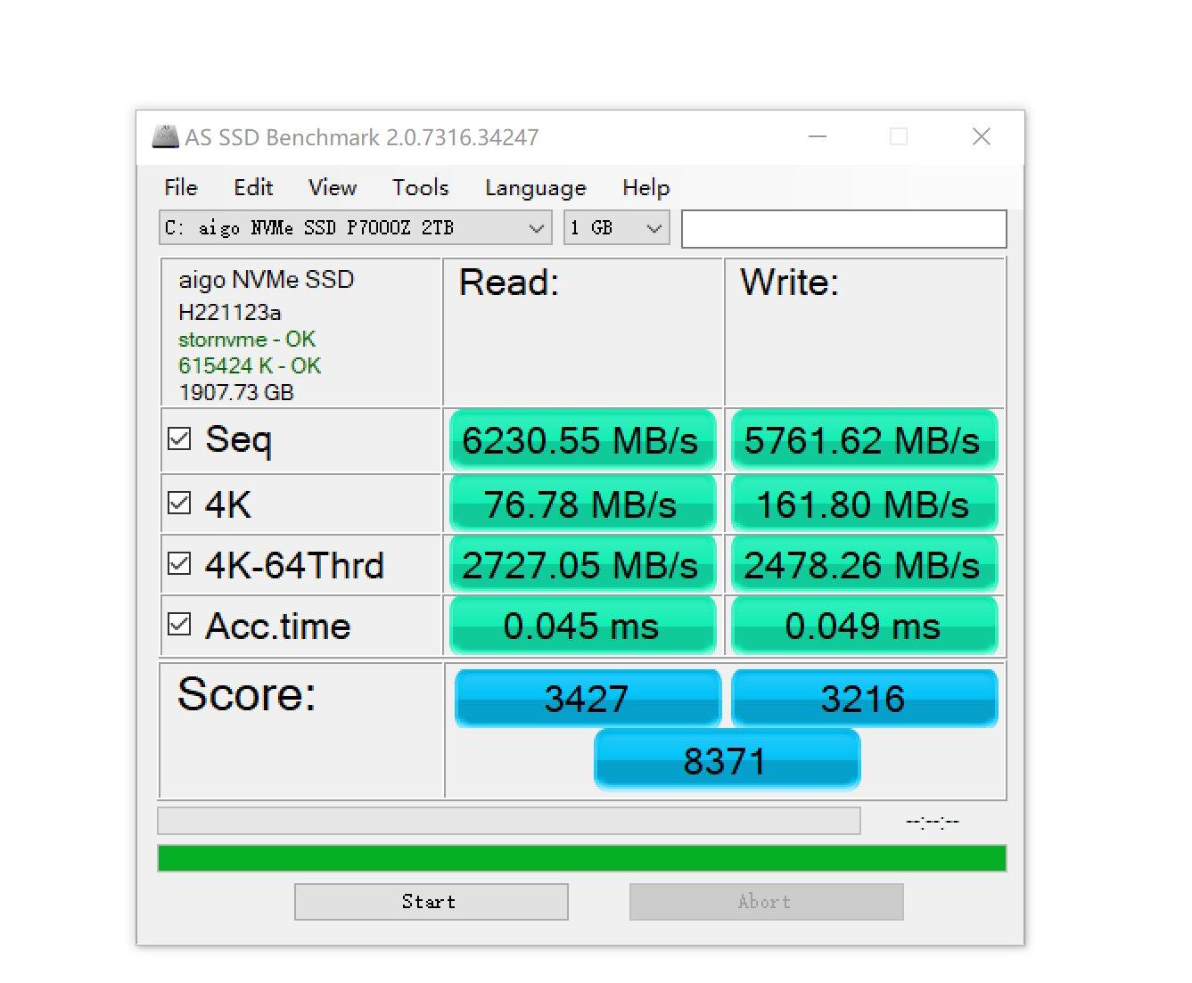Open the View menu
This screenshot has height=983, width=1192.
click(x=333, y=188)
